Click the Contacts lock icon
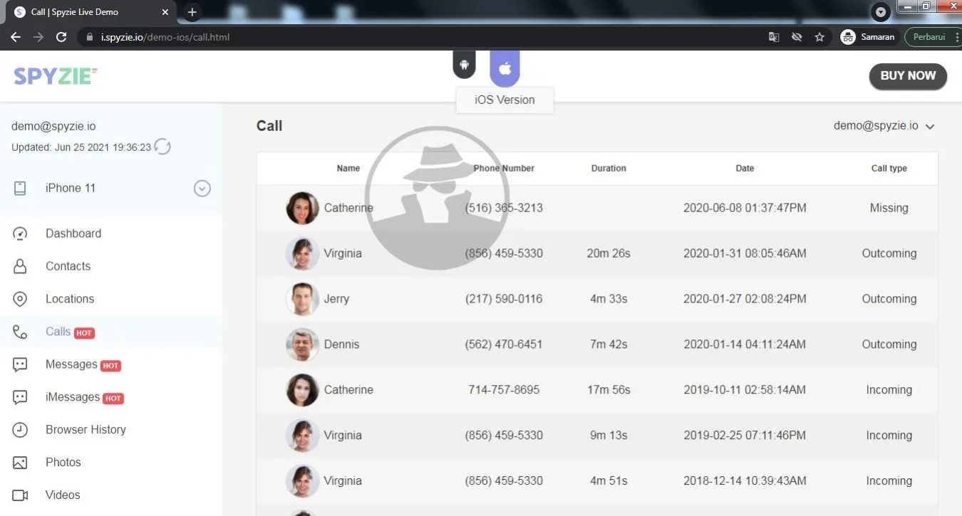The width and height of the screenshot is (962, 516). coord(20,266)
